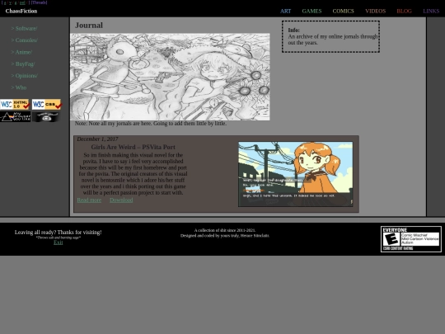
Task: Click the W3C CSS validation badge
Action: pyautogui.click(x=47, y=104)
